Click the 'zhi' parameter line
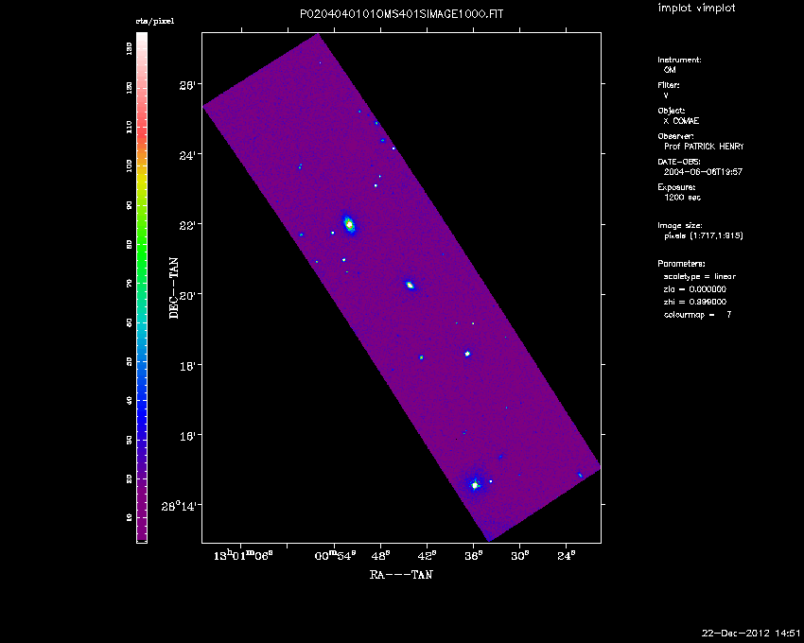The height and width of the screenshot is (643, 804). [x=695, y=302]
